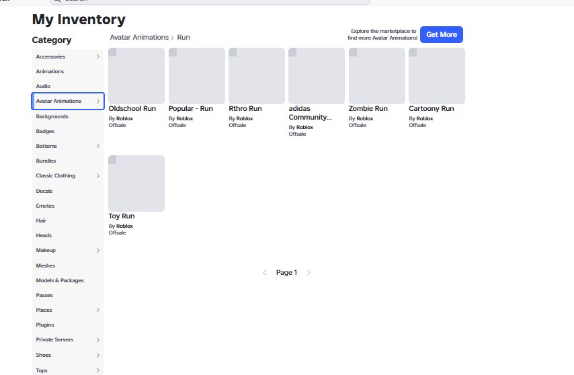Expand the Shoes category chevron
Image resolution: width=574 pixels, height=375 pixels.
(97, 355)
